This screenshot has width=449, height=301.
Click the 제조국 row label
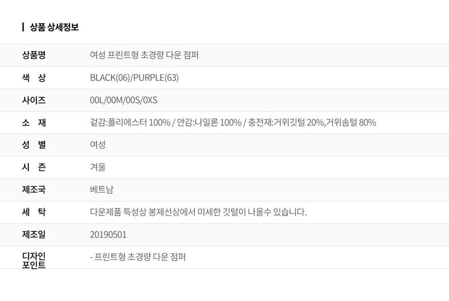pos(34,190)
